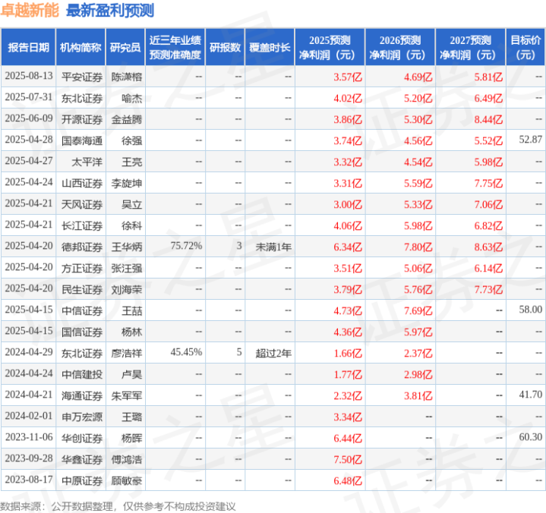Click 6.34亿 2025 forecast value
Screen dimensions: 546x513
click(348, 247)
